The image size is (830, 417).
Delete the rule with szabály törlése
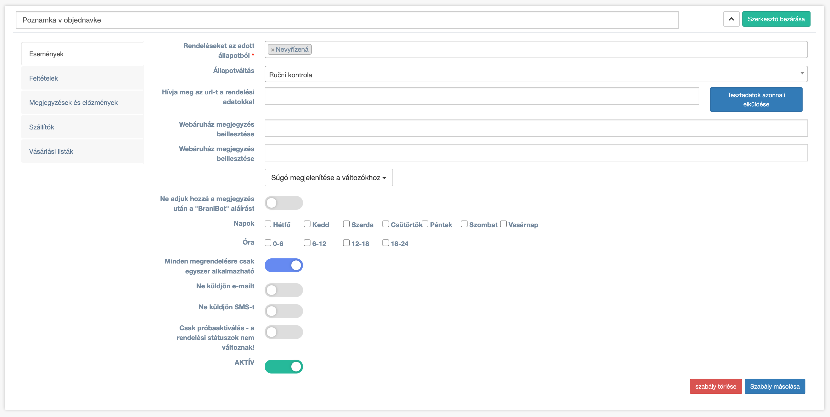[715, 386]
